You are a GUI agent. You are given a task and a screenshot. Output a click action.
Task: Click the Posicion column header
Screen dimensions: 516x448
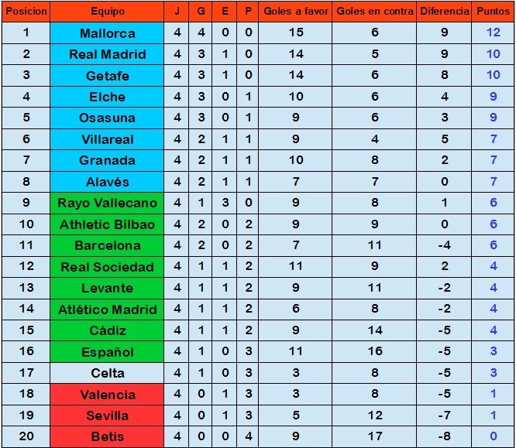click(26, 12)
